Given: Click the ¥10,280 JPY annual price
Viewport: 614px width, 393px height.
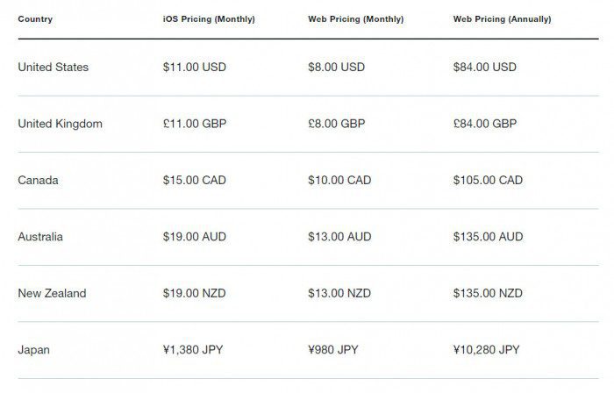Looking at the screenshot, I should pyautogui.click(x=486, y=350).
